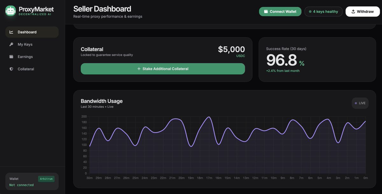Click the Success Rate (30 days) label
382x194 pixels.
(x=286, y=49)
